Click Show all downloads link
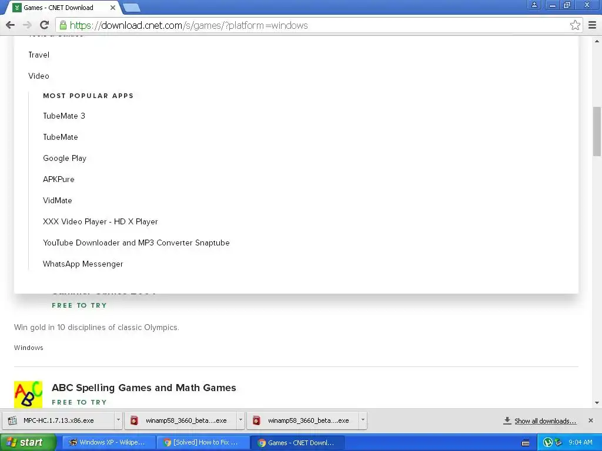 [x=545, y=420]
